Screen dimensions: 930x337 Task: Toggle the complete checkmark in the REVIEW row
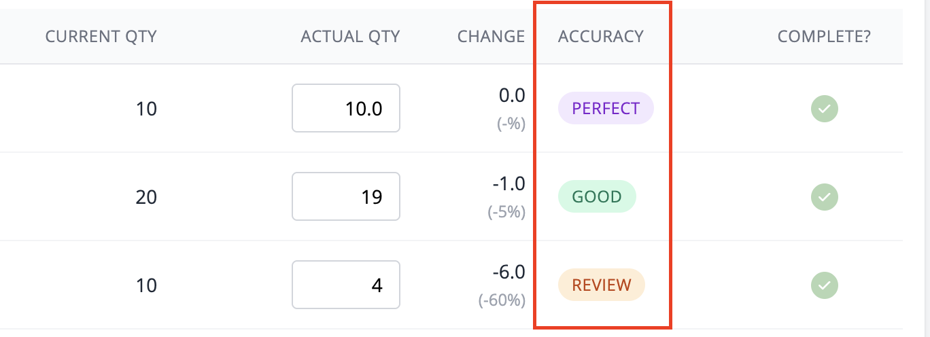824,285
